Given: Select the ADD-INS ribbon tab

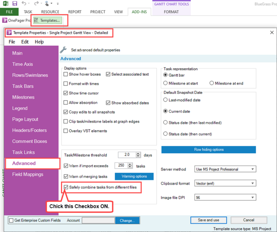Looking at the screenshot, I should [139, 12].
